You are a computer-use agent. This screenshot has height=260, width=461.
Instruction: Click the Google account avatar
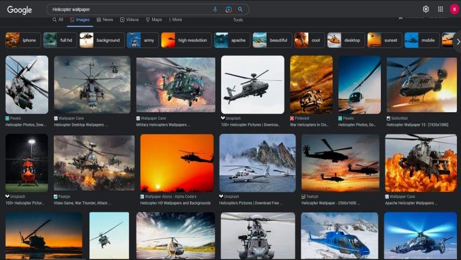pos(453,9)
